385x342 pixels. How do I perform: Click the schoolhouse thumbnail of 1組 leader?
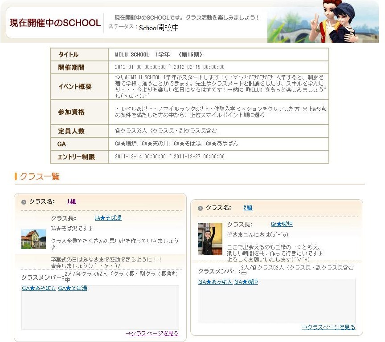pos(33,239)
